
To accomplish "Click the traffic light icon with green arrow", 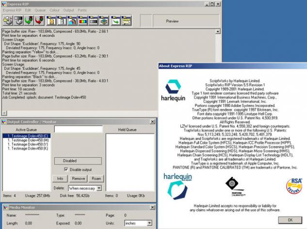I will [29, 21].
